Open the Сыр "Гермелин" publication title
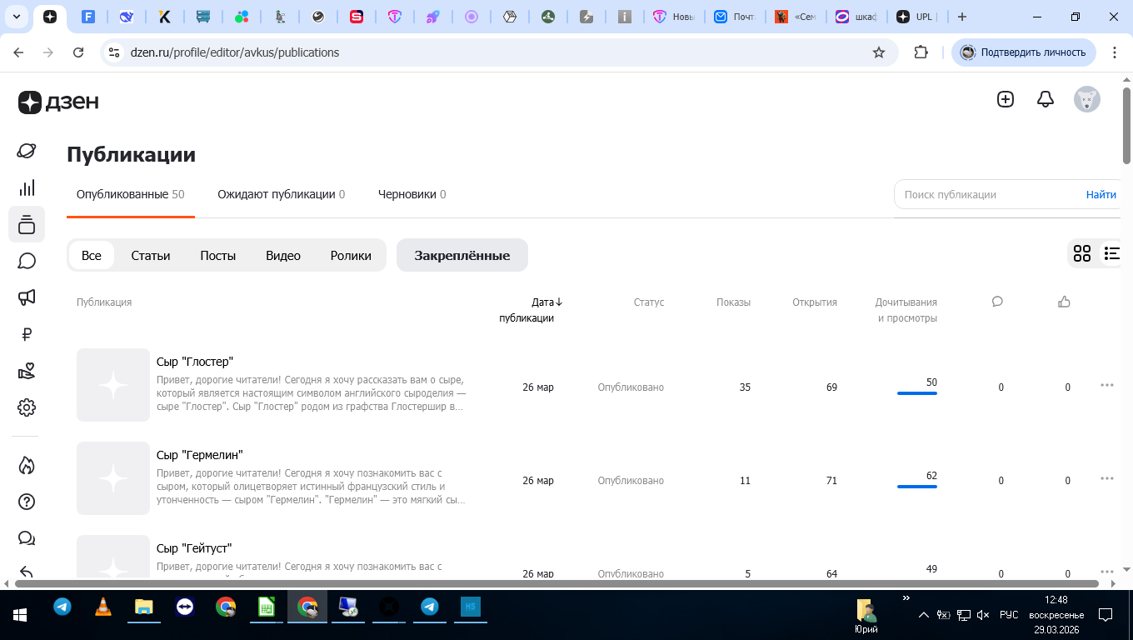Screen dimensions: 1133x640 (x=200, y=455)
